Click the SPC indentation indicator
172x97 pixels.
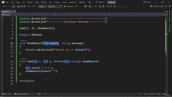click(x=159, y=94)
